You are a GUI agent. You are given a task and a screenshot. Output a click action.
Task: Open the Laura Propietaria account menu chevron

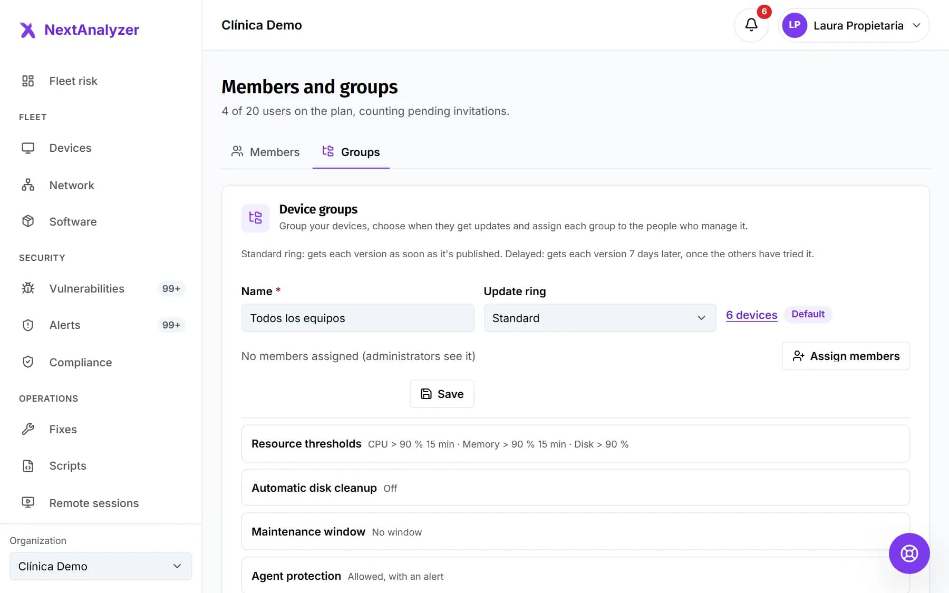[x=917, y=25]
